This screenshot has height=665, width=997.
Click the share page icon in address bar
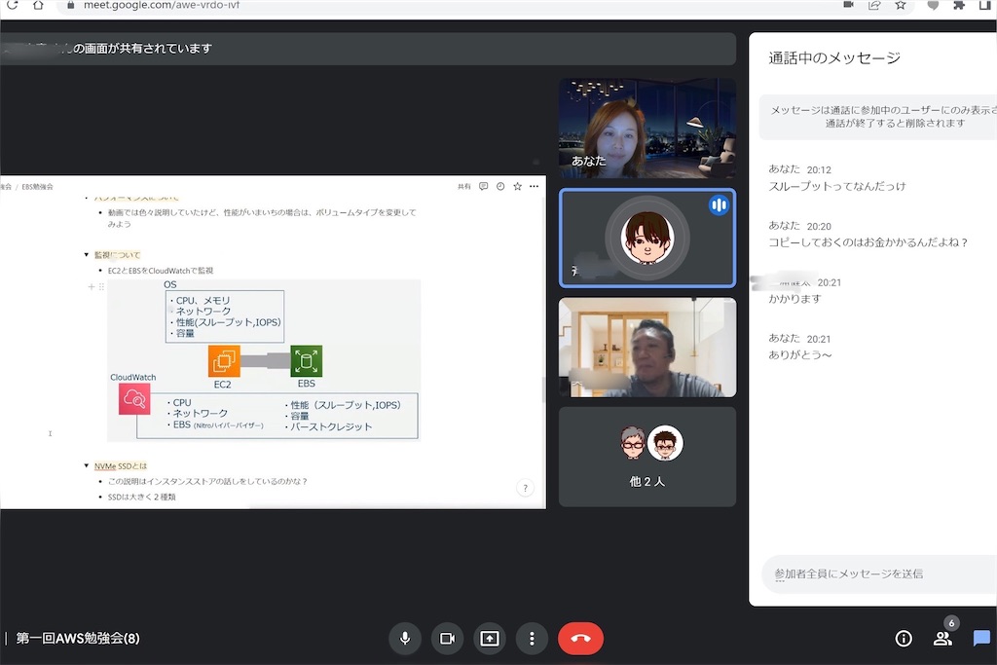point(874,5)
